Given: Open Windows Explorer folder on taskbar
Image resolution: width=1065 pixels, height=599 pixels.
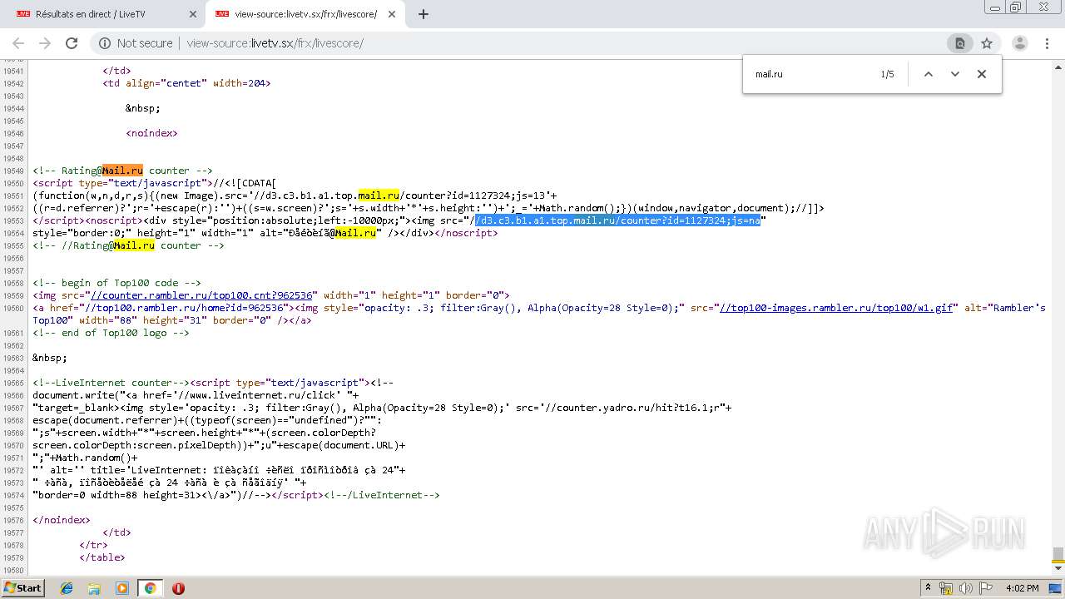Looking at the screenshot, I should pyautogui.click(x=94, y=588).
